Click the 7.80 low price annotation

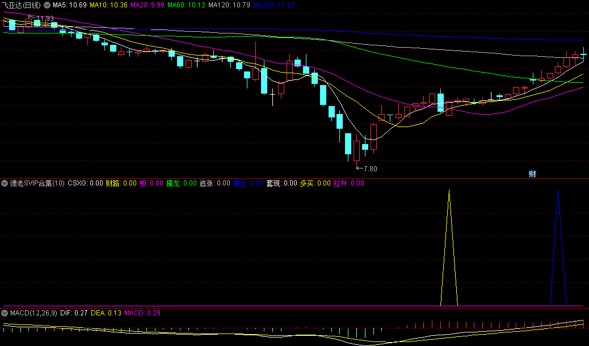click(367, 169)
